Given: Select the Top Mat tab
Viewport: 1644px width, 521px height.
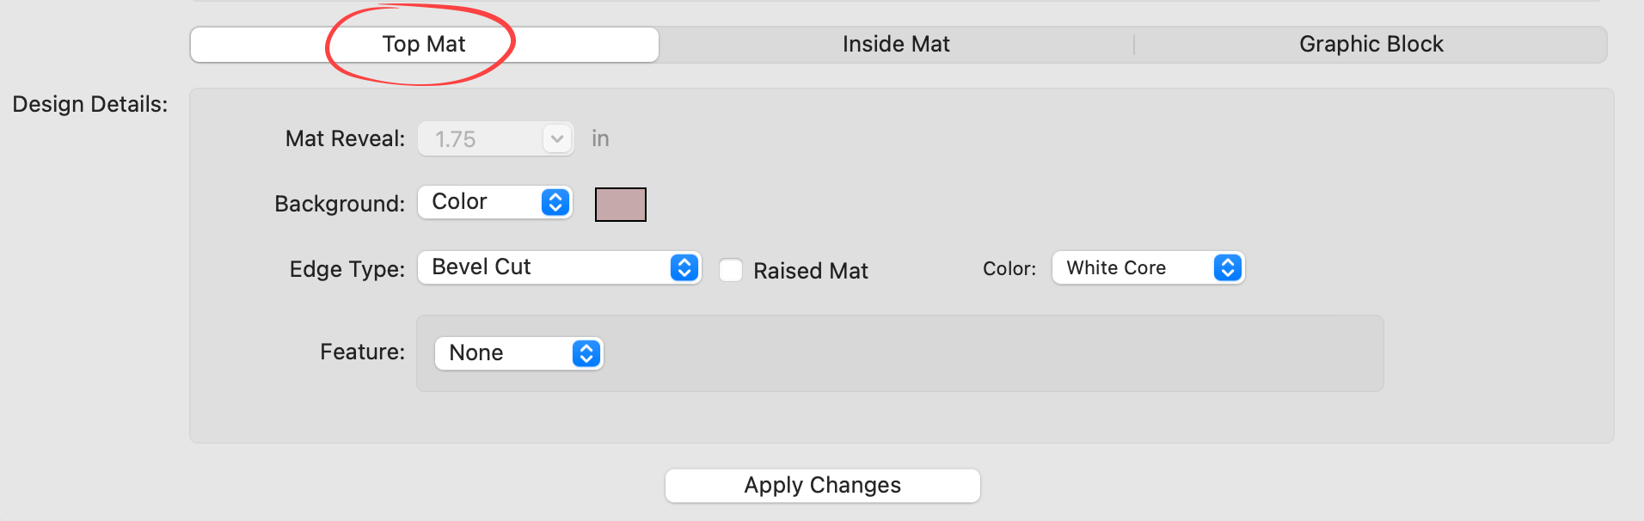Looking at the screenshot, I should (424, 45).
